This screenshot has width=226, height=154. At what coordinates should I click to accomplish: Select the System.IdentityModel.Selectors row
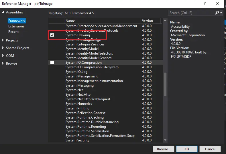pyautogui.click(x=105, y=53)
